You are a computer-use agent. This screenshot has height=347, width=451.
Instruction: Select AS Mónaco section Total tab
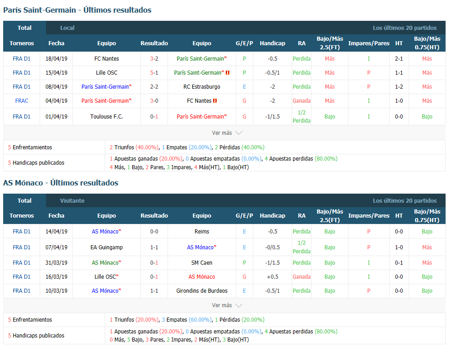[x=24, y=200]
